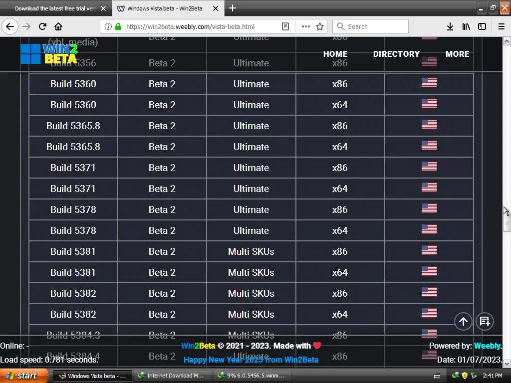Select Ultimate cell for Build 5378 x64

[252, 230]
